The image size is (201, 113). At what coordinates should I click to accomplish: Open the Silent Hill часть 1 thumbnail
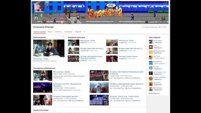pyautogui.click(x=112, y=51)
